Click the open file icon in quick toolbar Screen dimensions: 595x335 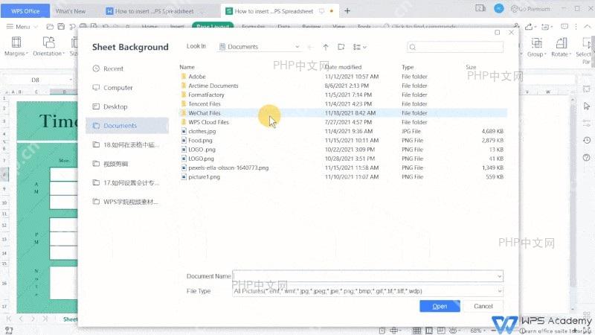(50, 26)
